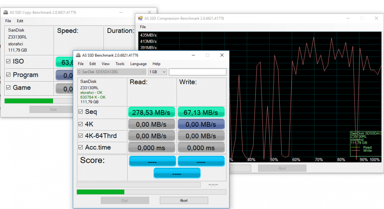384x209 pixels.
Task: Open Edit menu in Copy-Benchmark window
Action: 20,21
